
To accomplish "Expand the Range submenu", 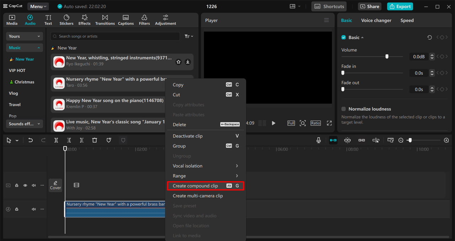I will (x=206, y=176).
